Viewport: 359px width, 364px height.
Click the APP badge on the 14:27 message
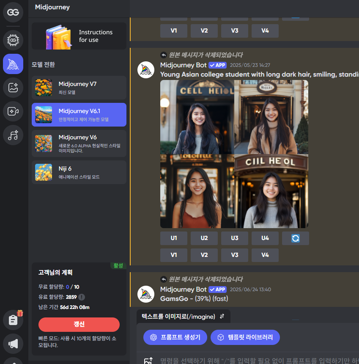[217, 65]
